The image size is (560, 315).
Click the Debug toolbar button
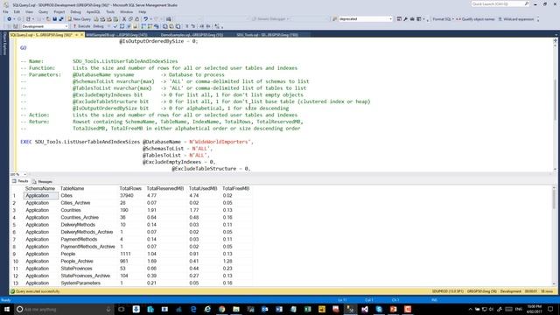pyautogui.click(x=99, y=26)
